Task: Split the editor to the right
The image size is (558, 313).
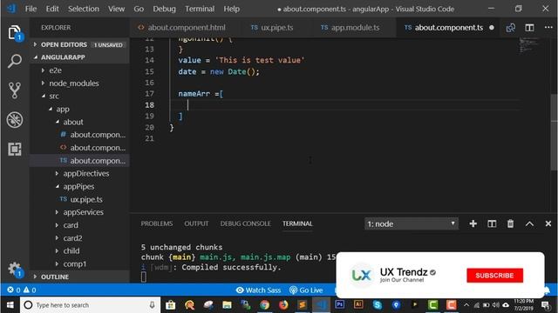Action: (x=529, y=28)
